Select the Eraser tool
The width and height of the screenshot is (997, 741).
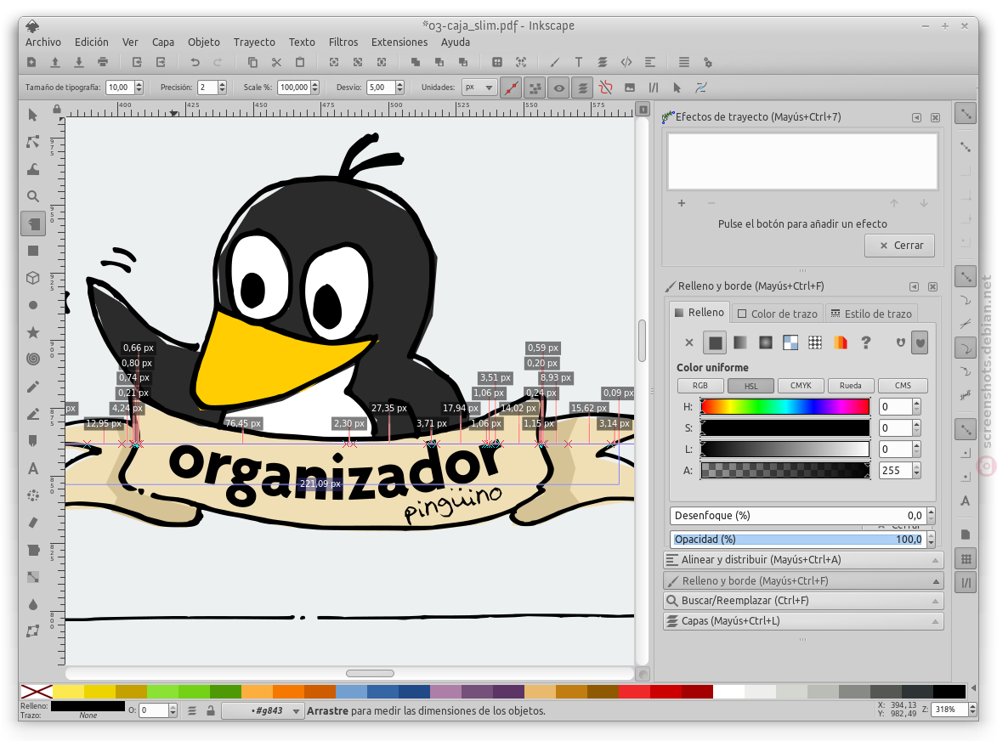(33, 523)
